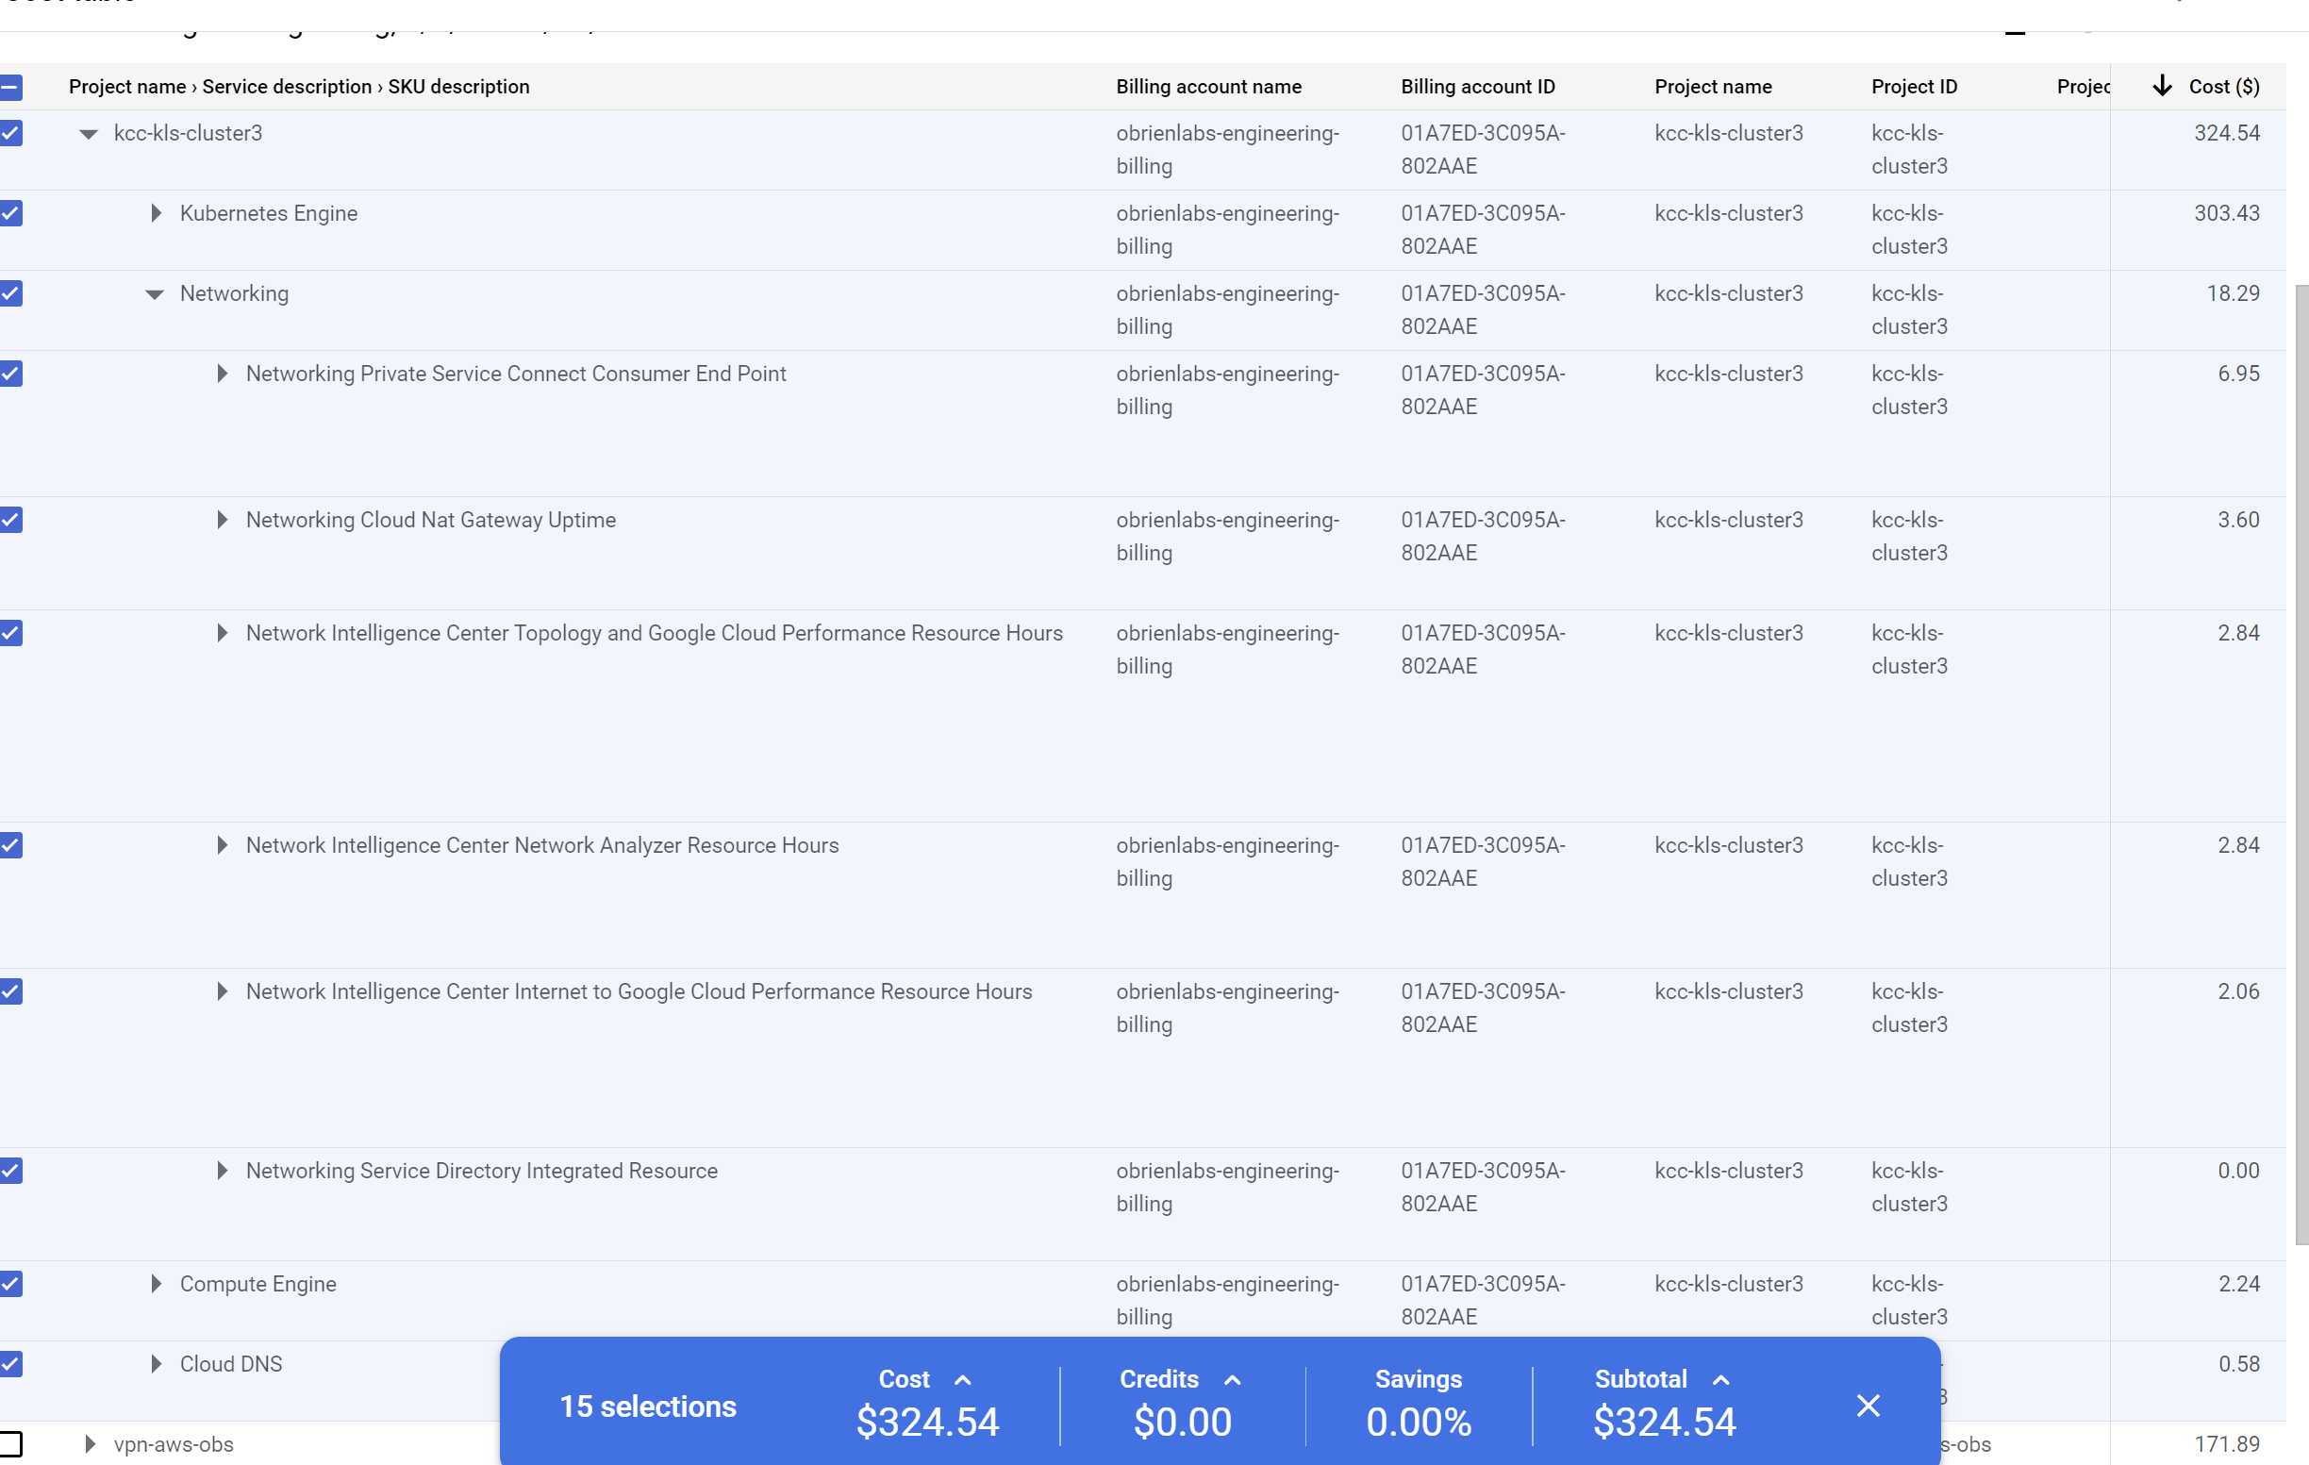Uncheck the Kubernetes Engine row

click(x=12, y=214)
